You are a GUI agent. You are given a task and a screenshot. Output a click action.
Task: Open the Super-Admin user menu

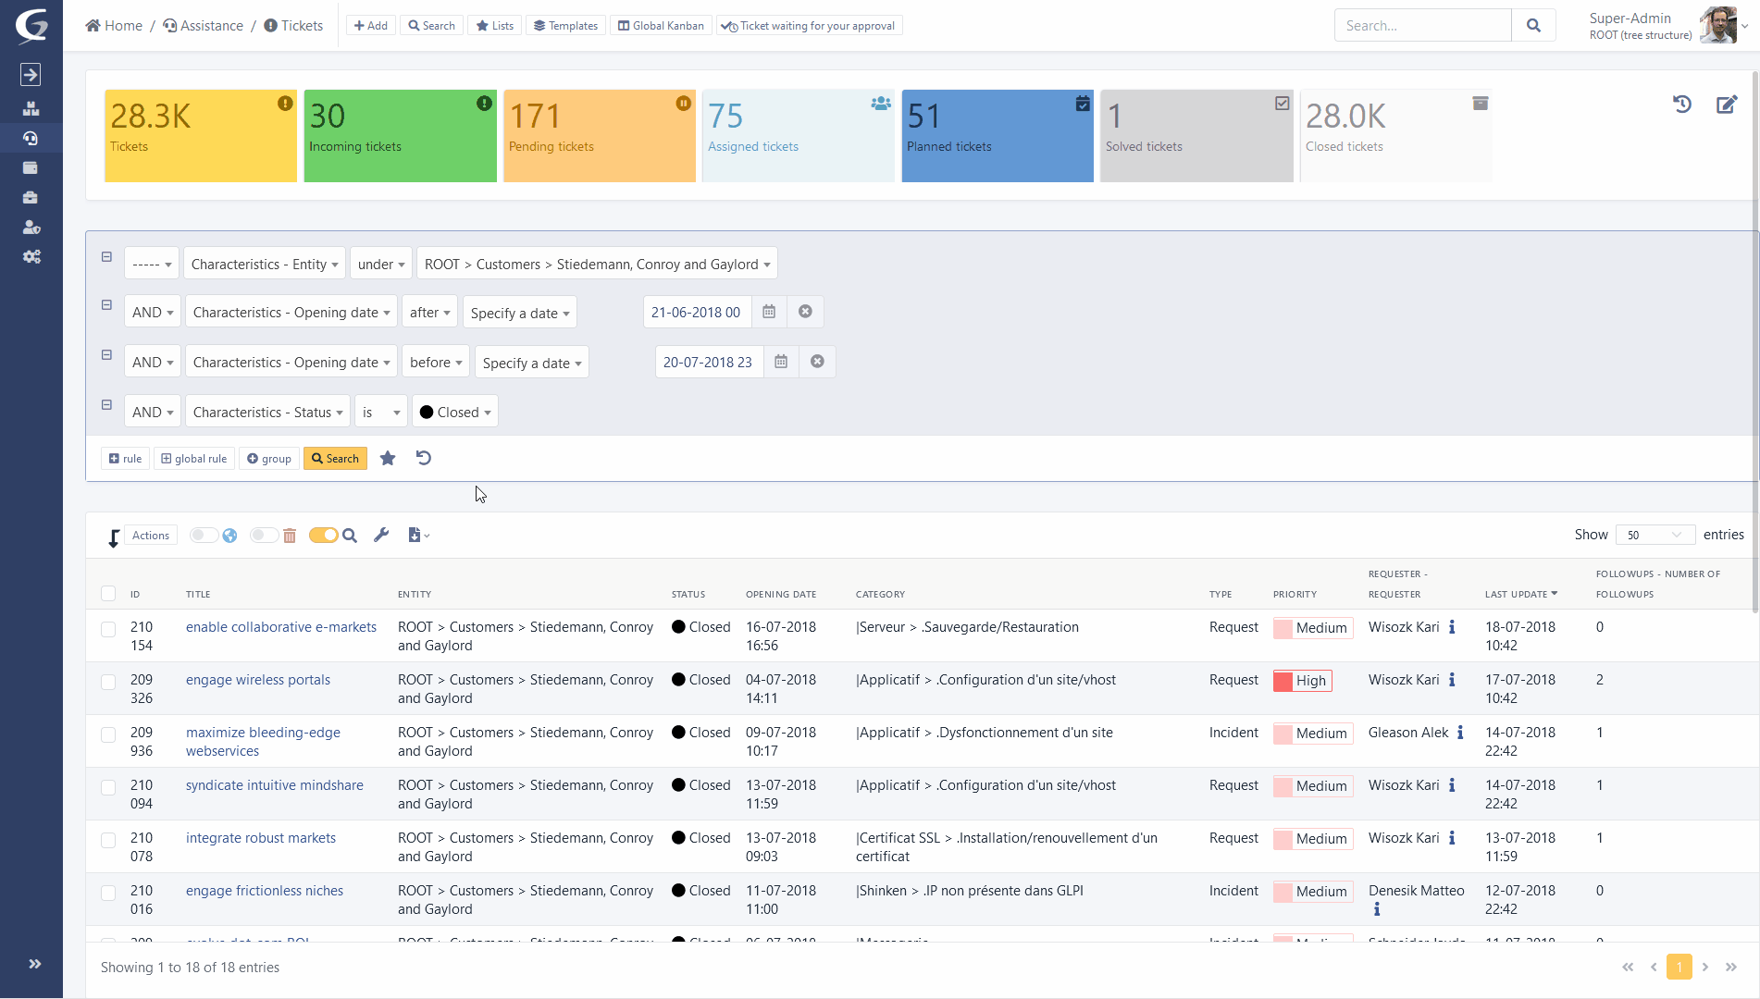point(1667,26)
